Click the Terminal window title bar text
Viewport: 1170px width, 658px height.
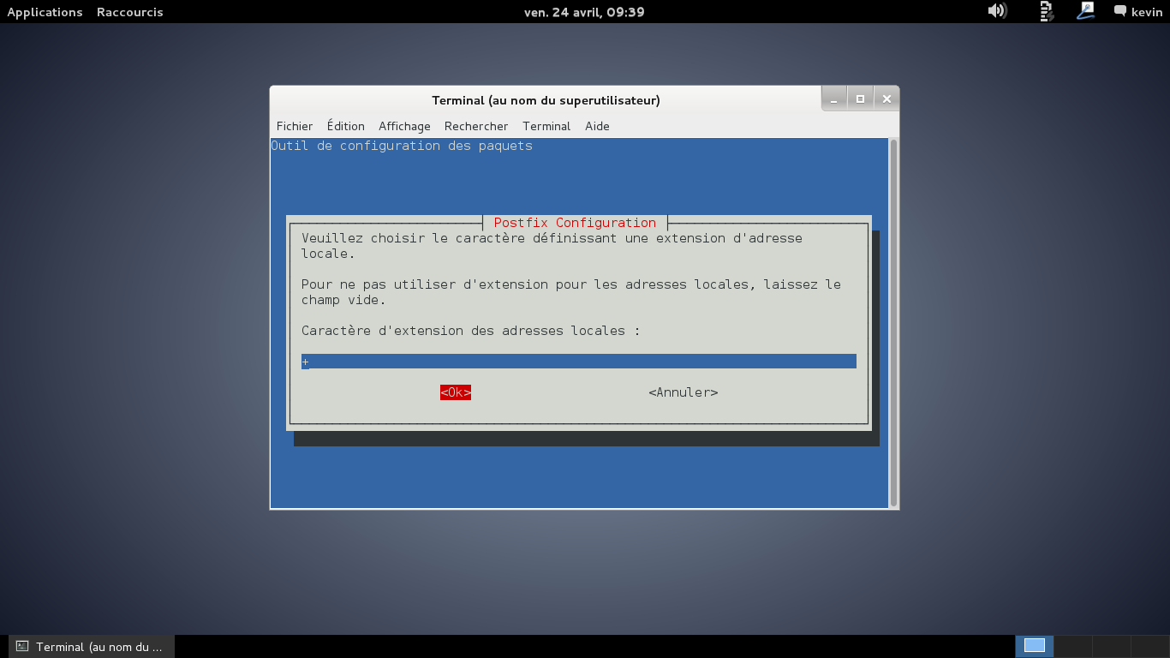pos(546,100)
